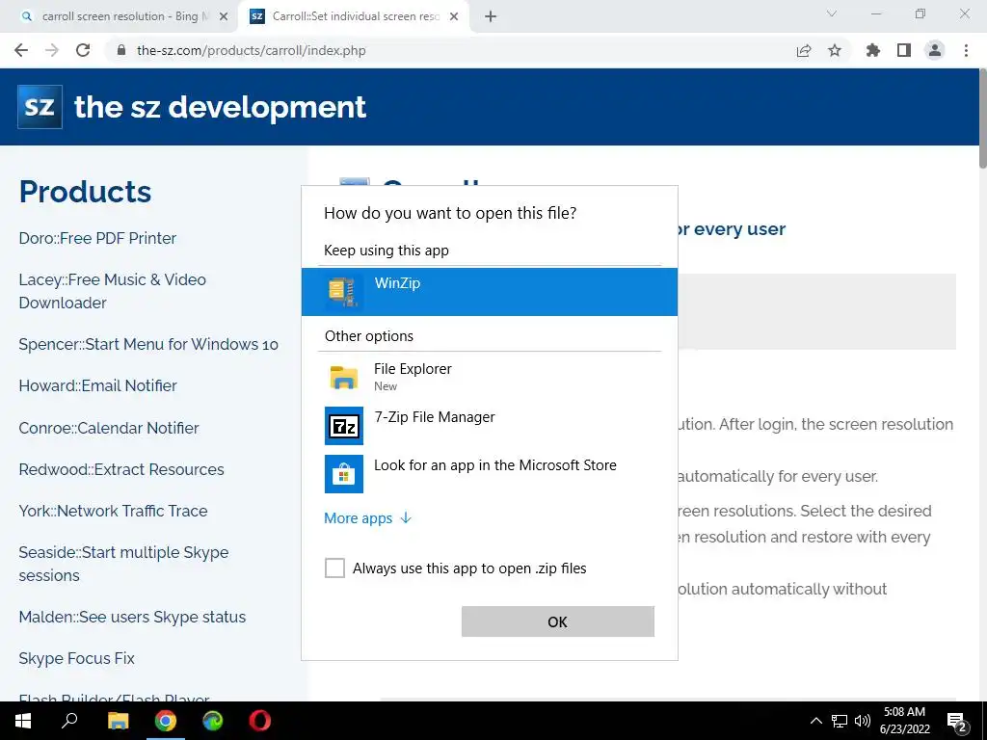Click the volume speaker tray icon
987x740 pixels.
[863, 721]
